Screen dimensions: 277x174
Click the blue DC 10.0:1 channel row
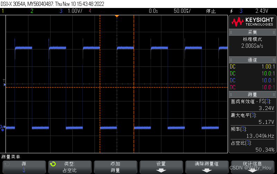tap(252, 81)
